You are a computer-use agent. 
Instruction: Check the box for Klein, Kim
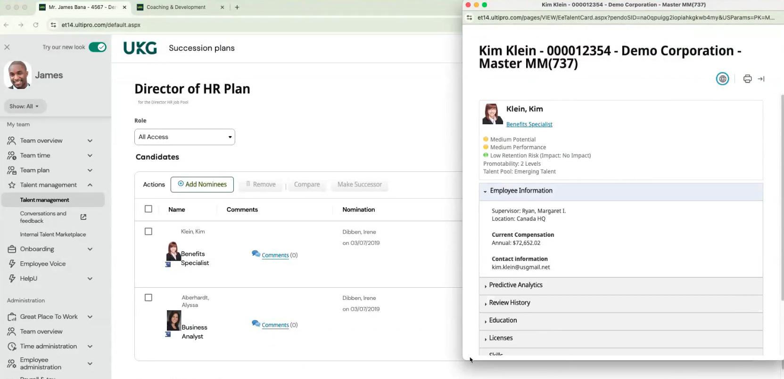149,232
